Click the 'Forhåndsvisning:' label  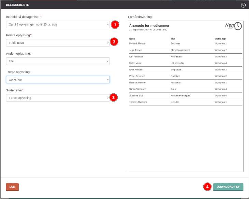click(140, 17)
